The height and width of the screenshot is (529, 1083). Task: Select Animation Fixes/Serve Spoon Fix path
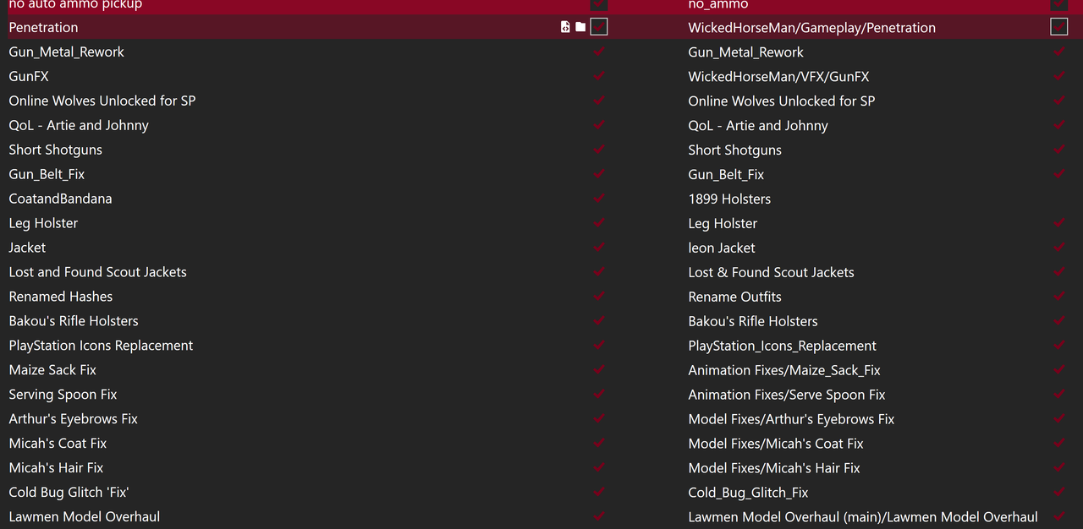pyautogui.click(x=787, y=395)
